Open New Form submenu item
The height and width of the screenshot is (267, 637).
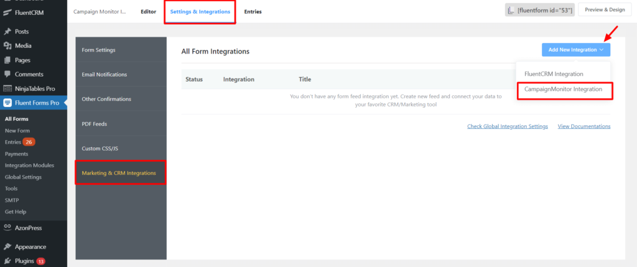[x=17, y=131]
